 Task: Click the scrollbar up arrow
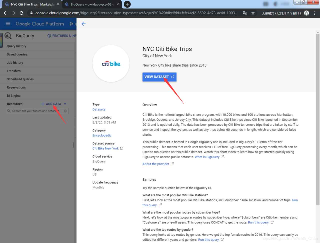(x=318, y=32)
